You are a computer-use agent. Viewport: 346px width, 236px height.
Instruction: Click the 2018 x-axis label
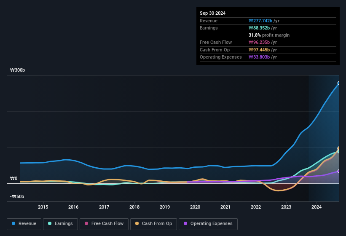click(134, 207)
